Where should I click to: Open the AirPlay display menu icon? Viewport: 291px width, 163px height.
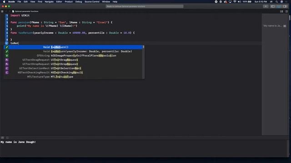point(230,2)
